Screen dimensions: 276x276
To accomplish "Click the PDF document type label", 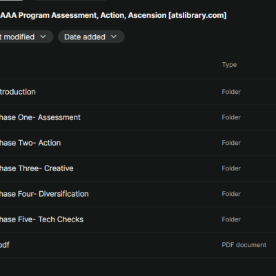I will 244,245.
